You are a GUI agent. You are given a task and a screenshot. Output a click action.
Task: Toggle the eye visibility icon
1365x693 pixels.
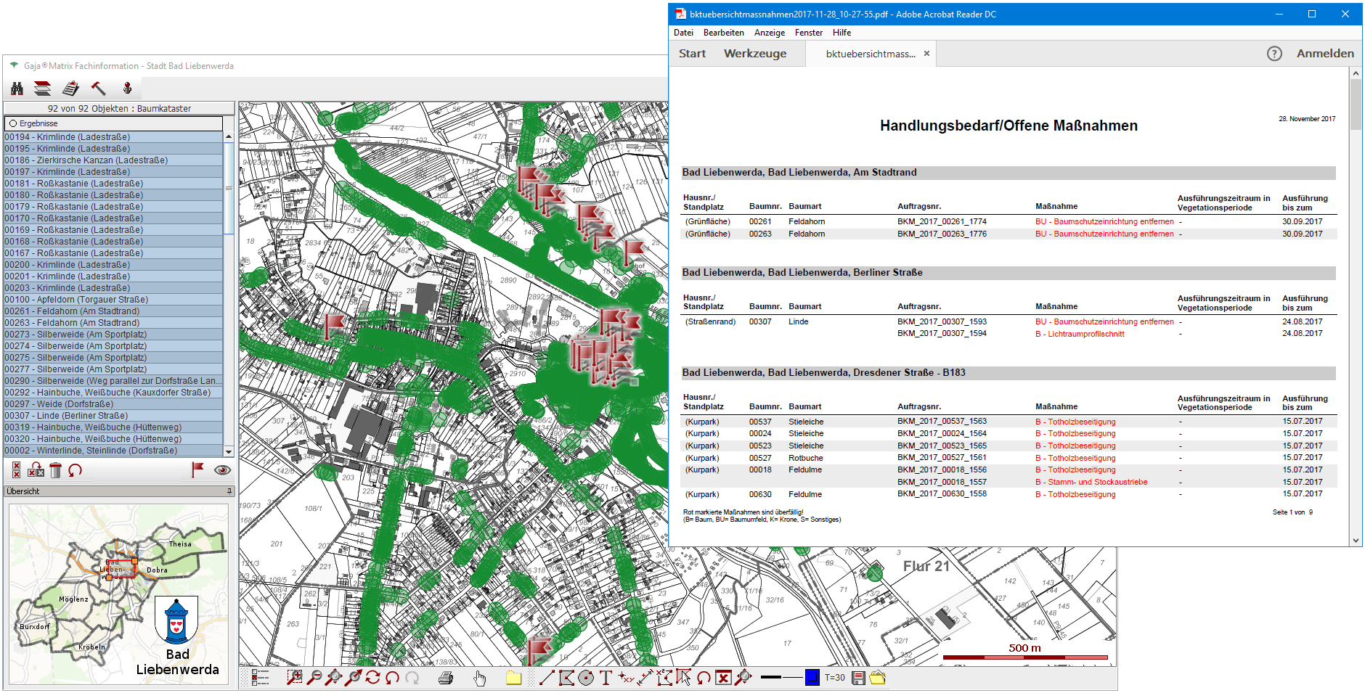(x=222, y=470)
